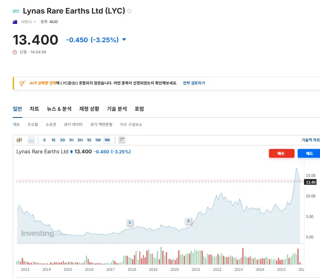Click the 전략 검토하기 link

(194, 83)
